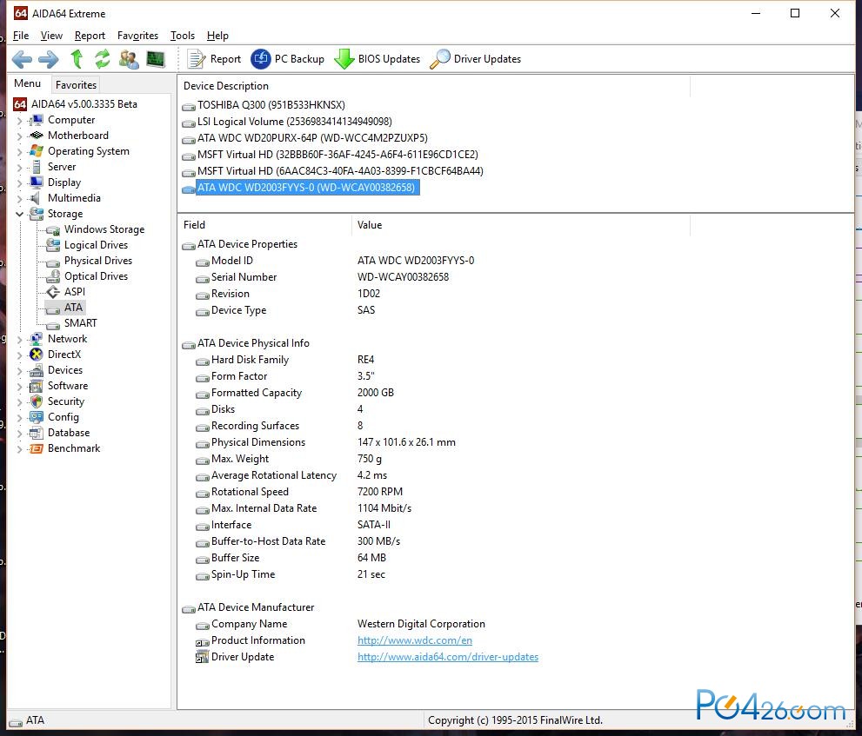Switch to the Menu tab
This screenshot has width=862, height=736.
point(28,83)
